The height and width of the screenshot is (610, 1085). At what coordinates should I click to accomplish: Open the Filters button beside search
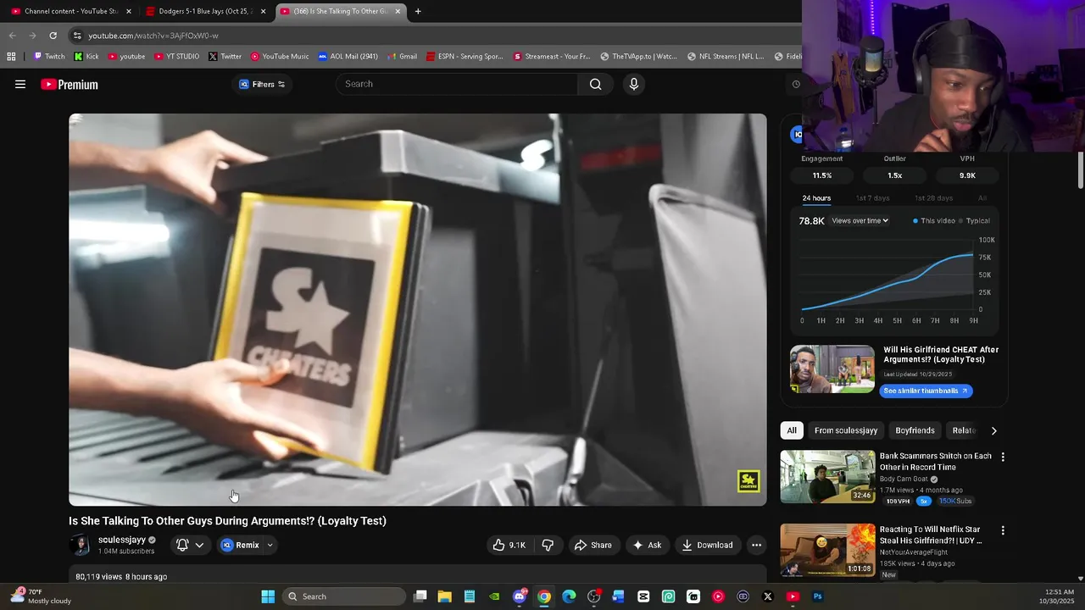coord(262,84)
